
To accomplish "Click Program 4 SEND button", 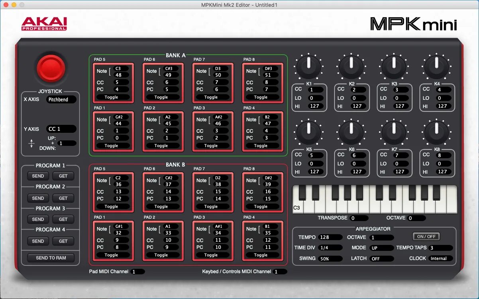I will [38, 241].
